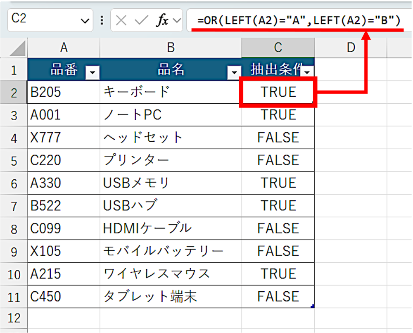Select column B header
413x333 pixels.
coord(171,48)
